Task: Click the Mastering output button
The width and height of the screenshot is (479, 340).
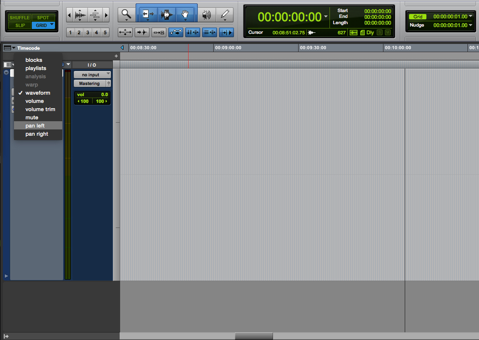Action: click(x=90, y=84)
